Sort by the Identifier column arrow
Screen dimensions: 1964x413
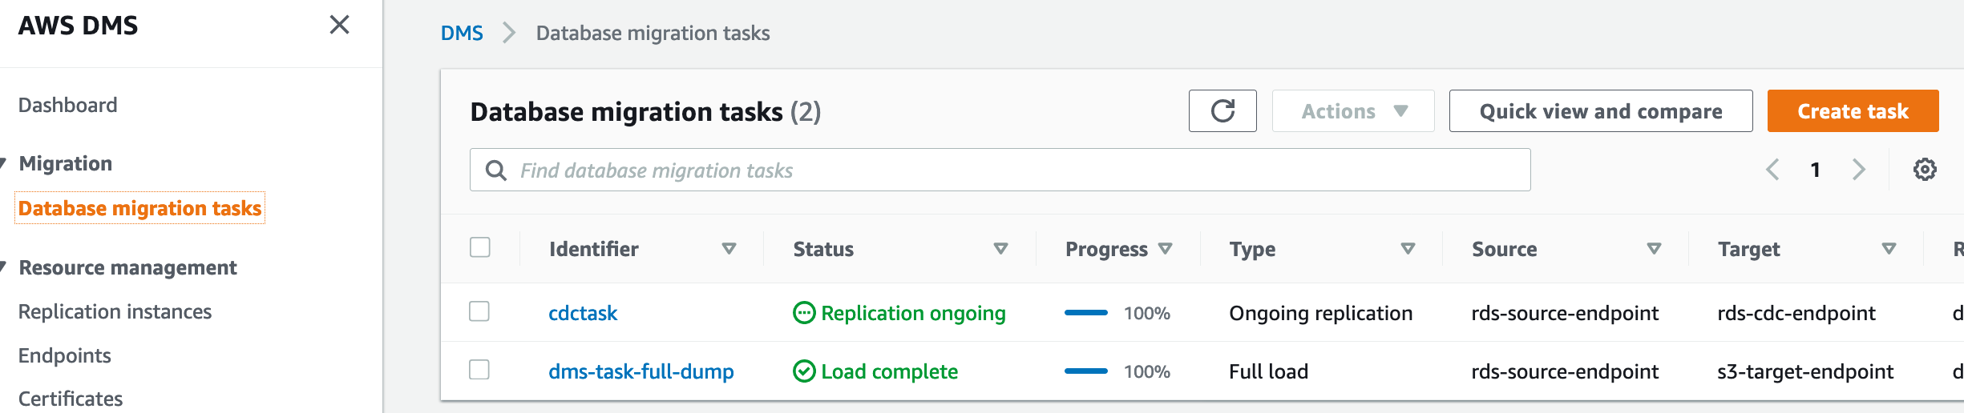tap(729, 249)
